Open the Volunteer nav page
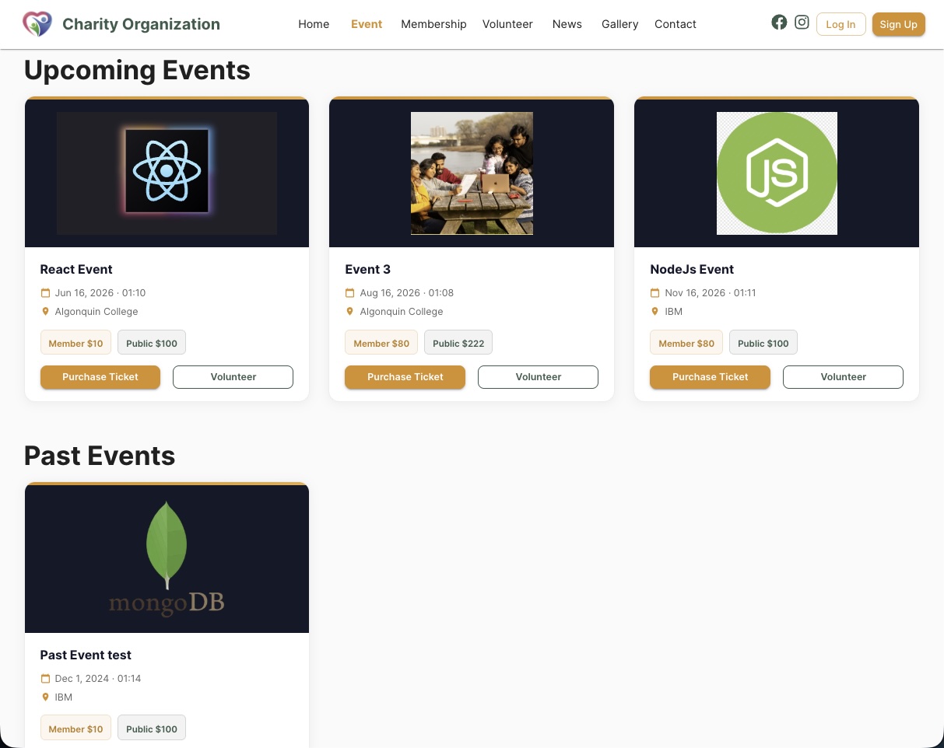 [x=507, y=24]
